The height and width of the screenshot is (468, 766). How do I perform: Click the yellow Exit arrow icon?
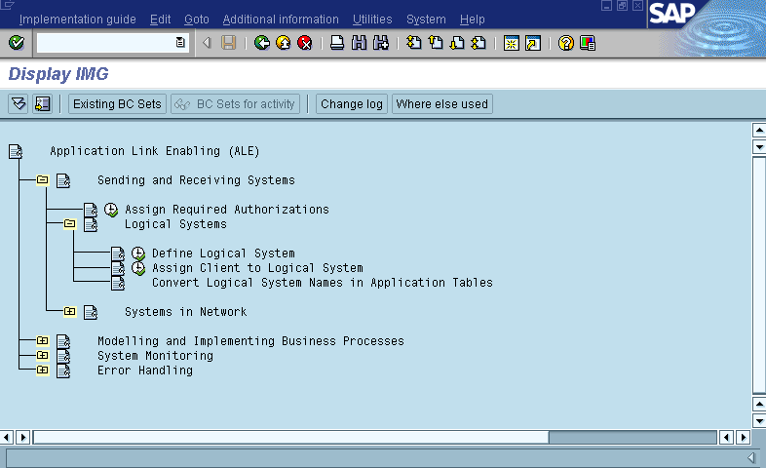click(284, 43)
